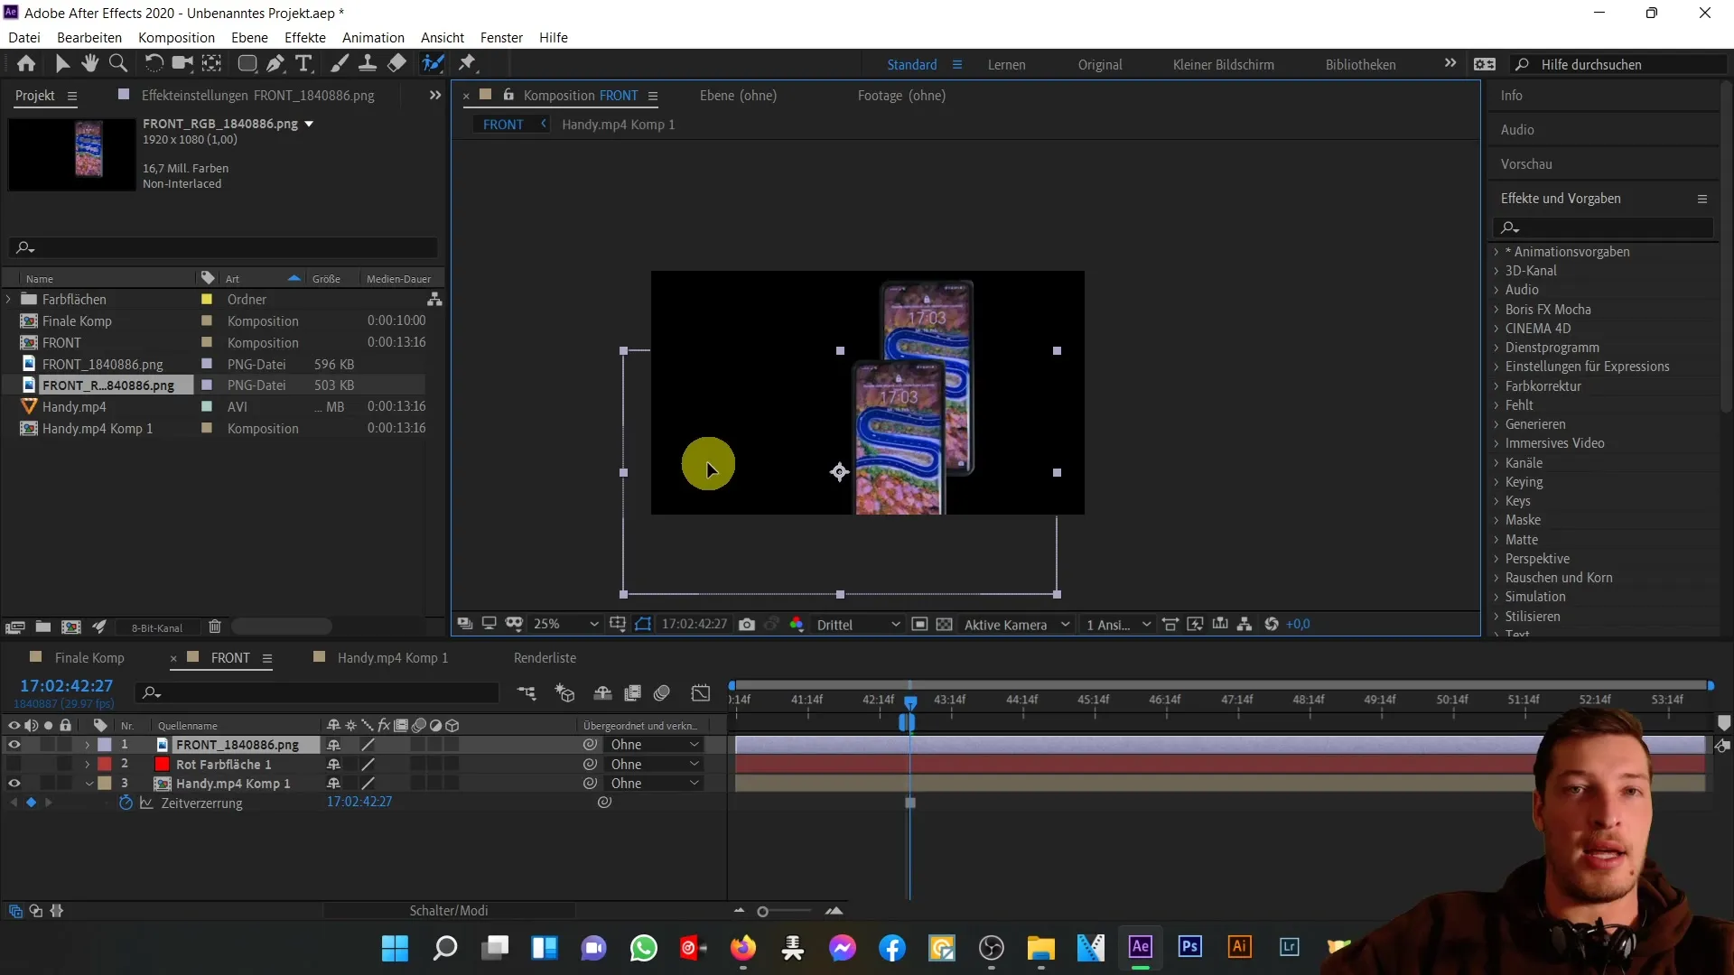Open the Komposition menu
The width and height of the screenshot is (1734, 975).
coord(176,37)
